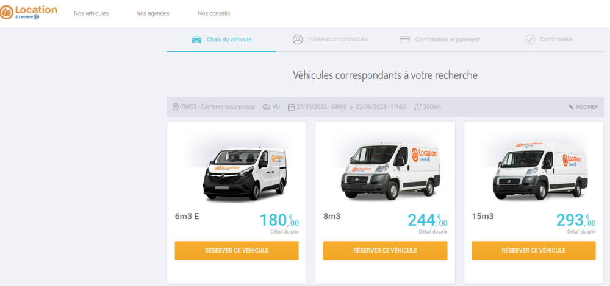Reserve the 6m3 E vehicle
Screen dimensions: 610x286
[x=237, y=251]
